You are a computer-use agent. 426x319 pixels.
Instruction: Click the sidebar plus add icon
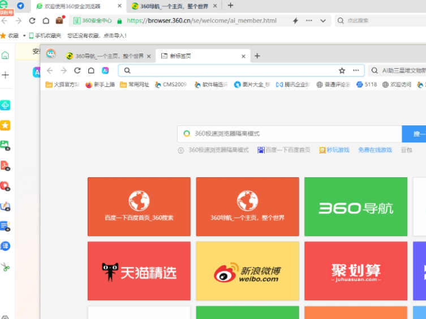tap(5, 75)
